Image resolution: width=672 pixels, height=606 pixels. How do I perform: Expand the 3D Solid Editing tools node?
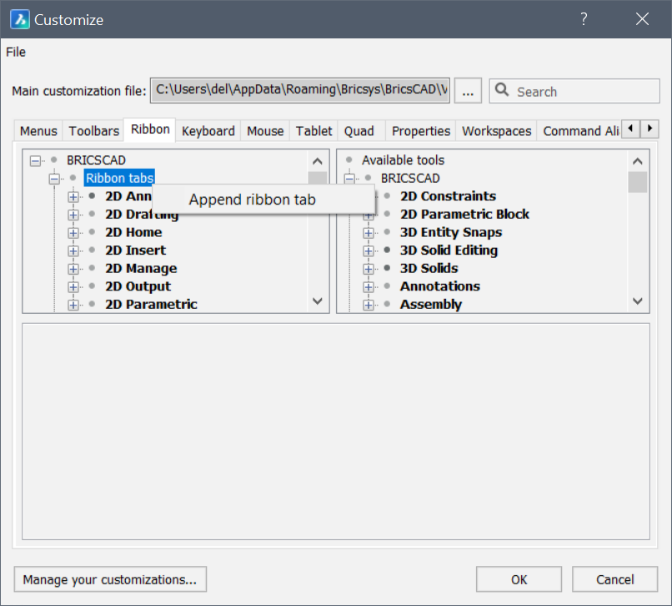pyautogui.click(x=369, y=250)
